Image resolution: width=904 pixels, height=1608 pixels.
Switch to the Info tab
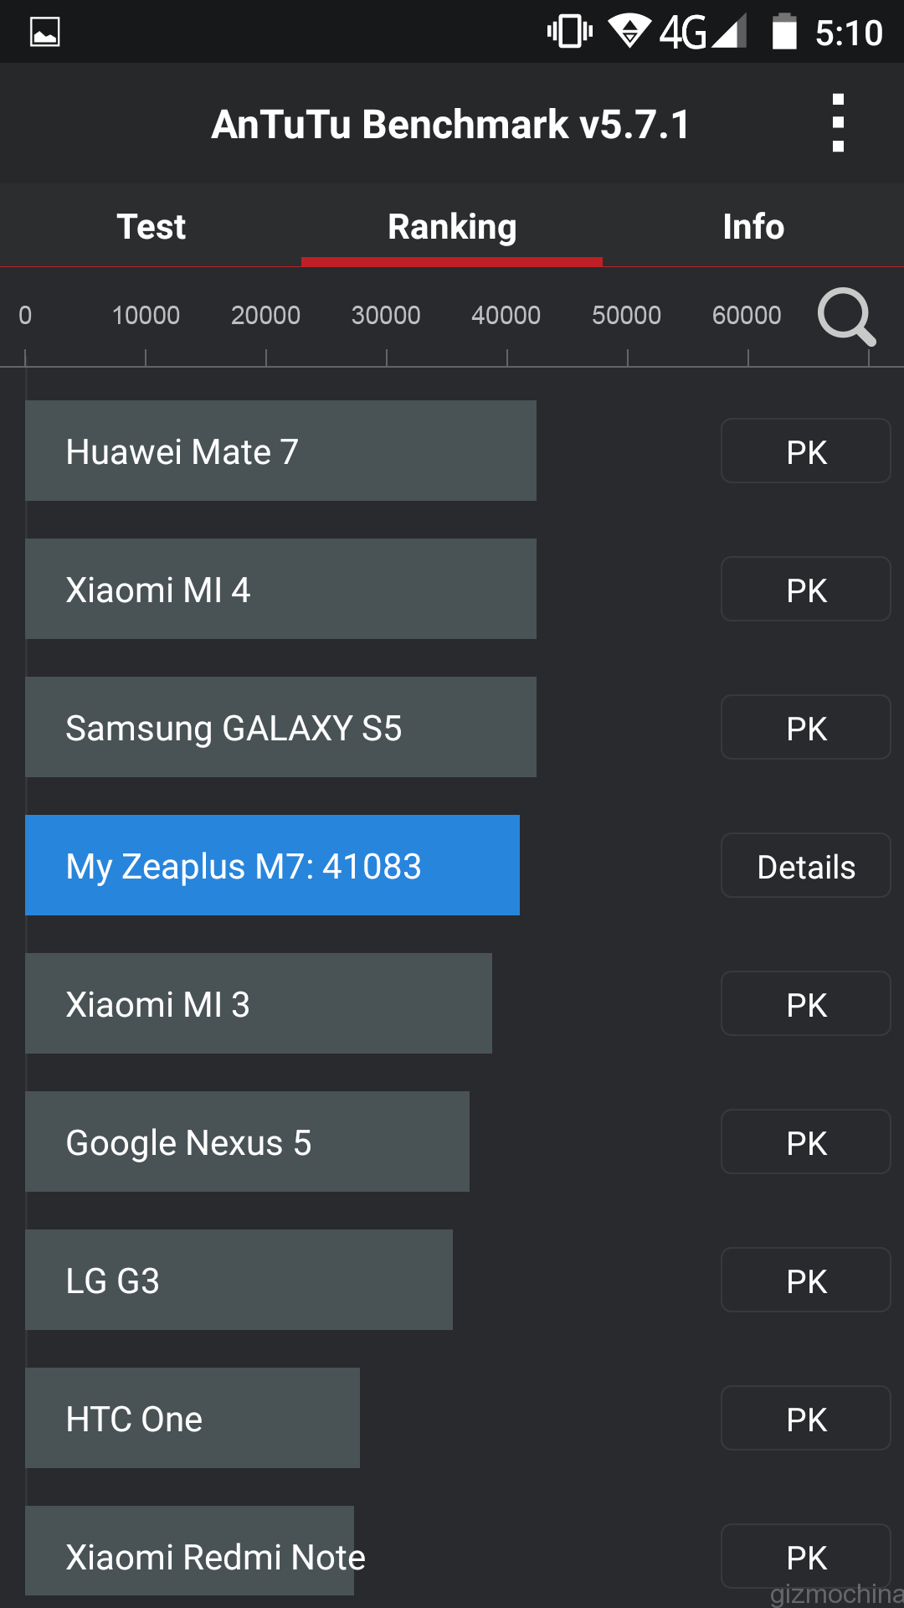(753, 226)
